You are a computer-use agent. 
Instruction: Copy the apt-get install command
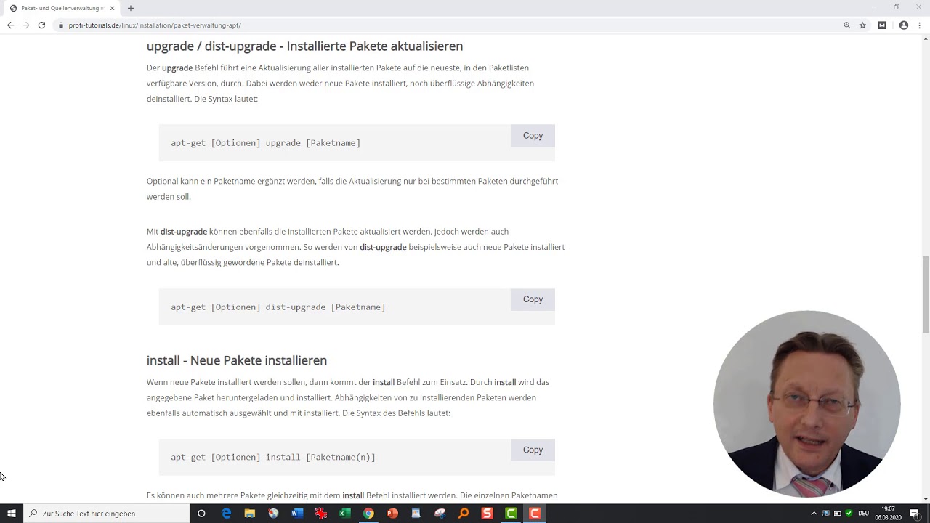click(x=533, y=450)
